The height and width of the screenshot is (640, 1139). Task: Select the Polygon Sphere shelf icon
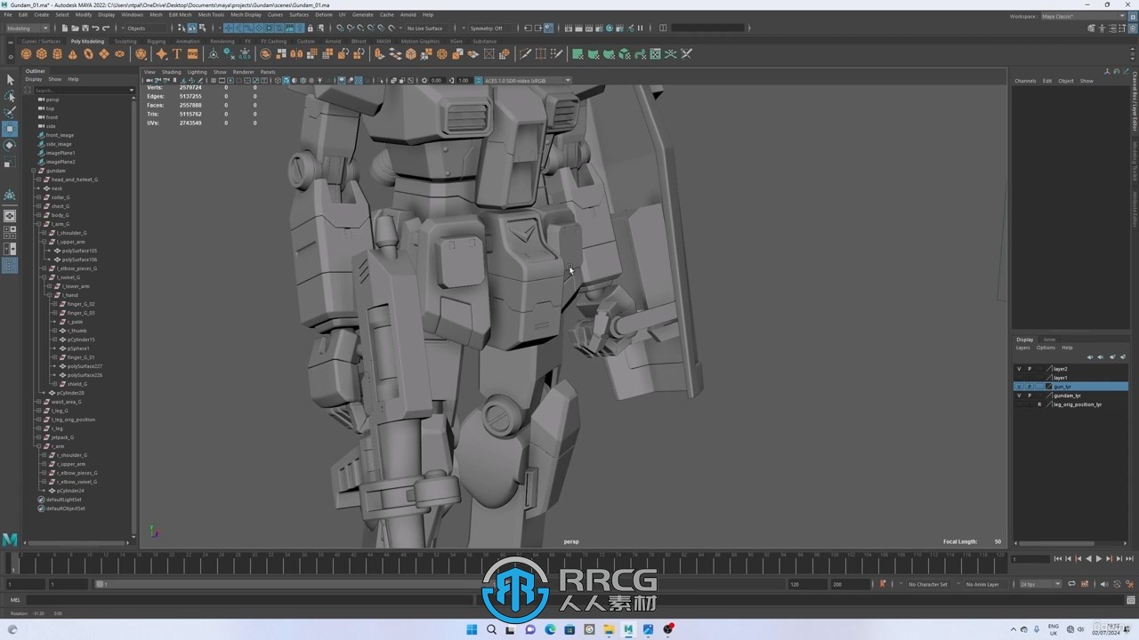[26, 54]
